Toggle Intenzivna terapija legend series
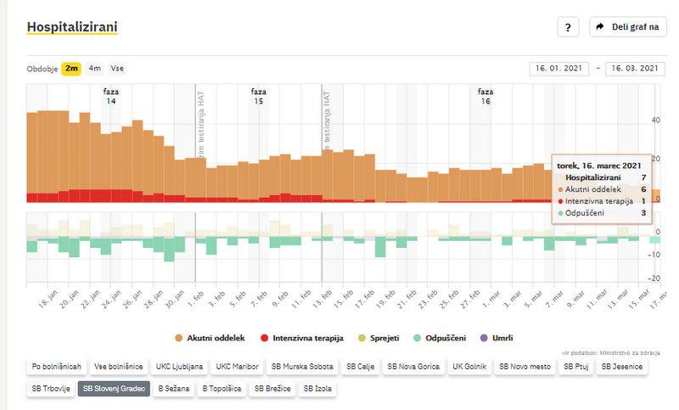This screenshot has height=410, width=679. coord(302,338)
